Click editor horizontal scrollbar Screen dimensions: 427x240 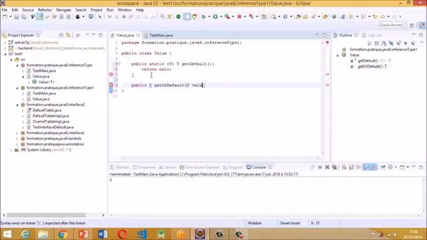tap(221, 158)
